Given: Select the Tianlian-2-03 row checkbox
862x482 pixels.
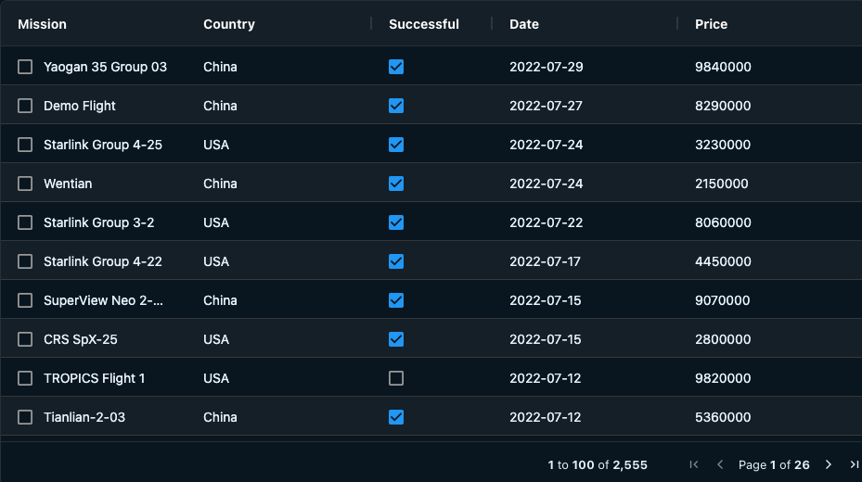Looking at the screenshot, I should pyautogui.click(x=25, y=417).
